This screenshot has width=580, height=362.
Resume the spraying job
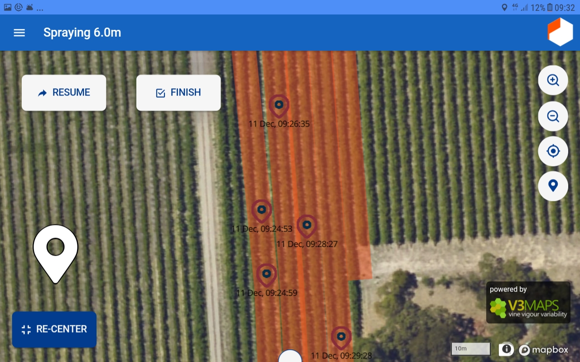click(x=64, y=93)
